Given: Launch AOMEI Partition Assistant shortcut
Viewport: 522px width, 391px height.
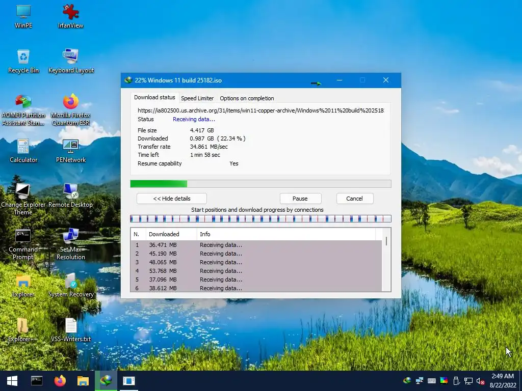Looking at the screenshot, I should click(x=23, y=110).
